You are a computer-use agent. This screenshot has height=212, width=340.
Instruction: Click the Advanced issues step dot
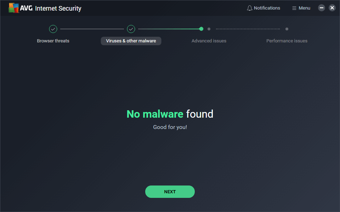tap(209, 29)
